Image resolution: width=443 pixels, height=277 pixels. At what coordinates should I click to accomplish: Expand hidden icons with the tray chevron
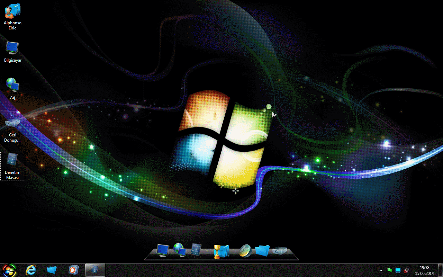(381, 270)
